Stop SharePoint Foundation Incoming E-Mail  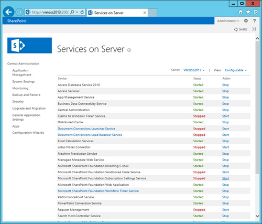(225, 166)
